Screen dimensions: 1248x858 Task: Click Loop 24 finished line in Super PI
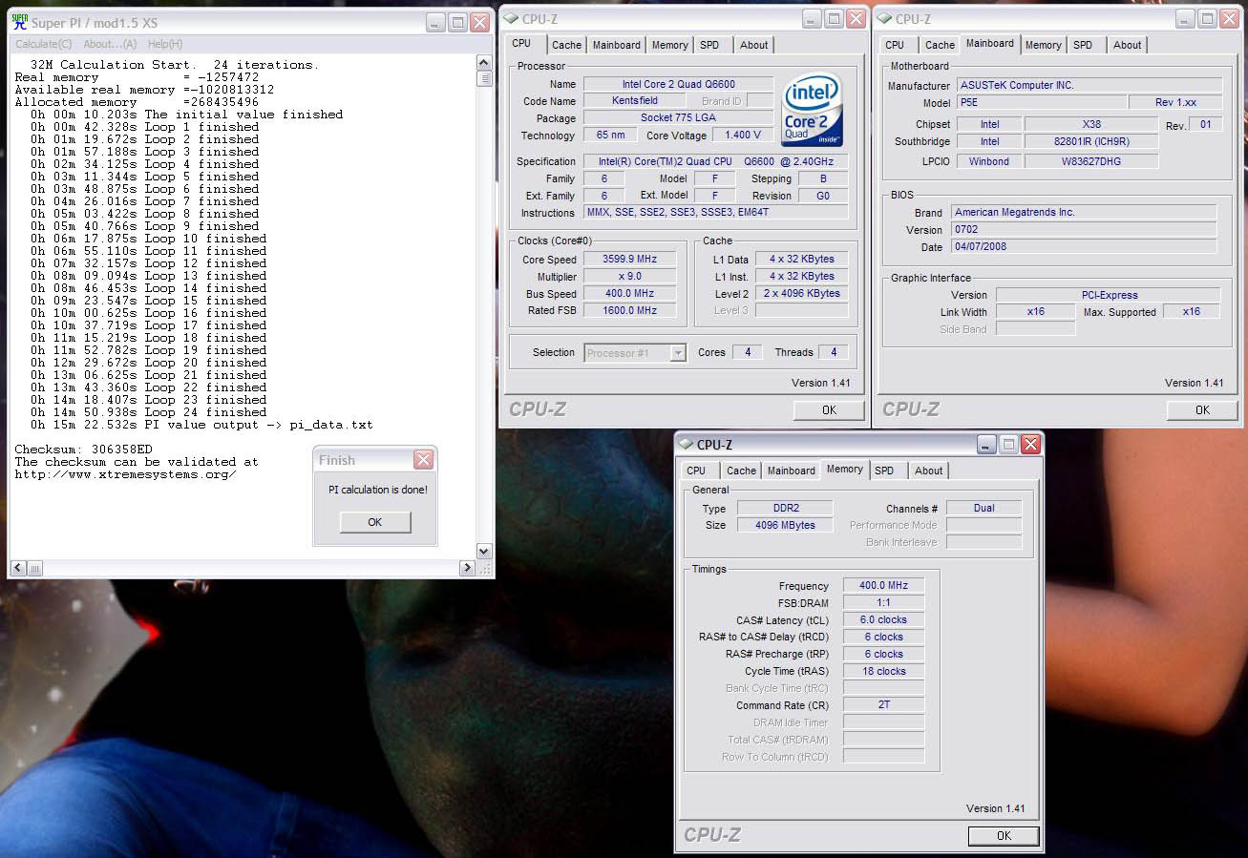(148, 412)
